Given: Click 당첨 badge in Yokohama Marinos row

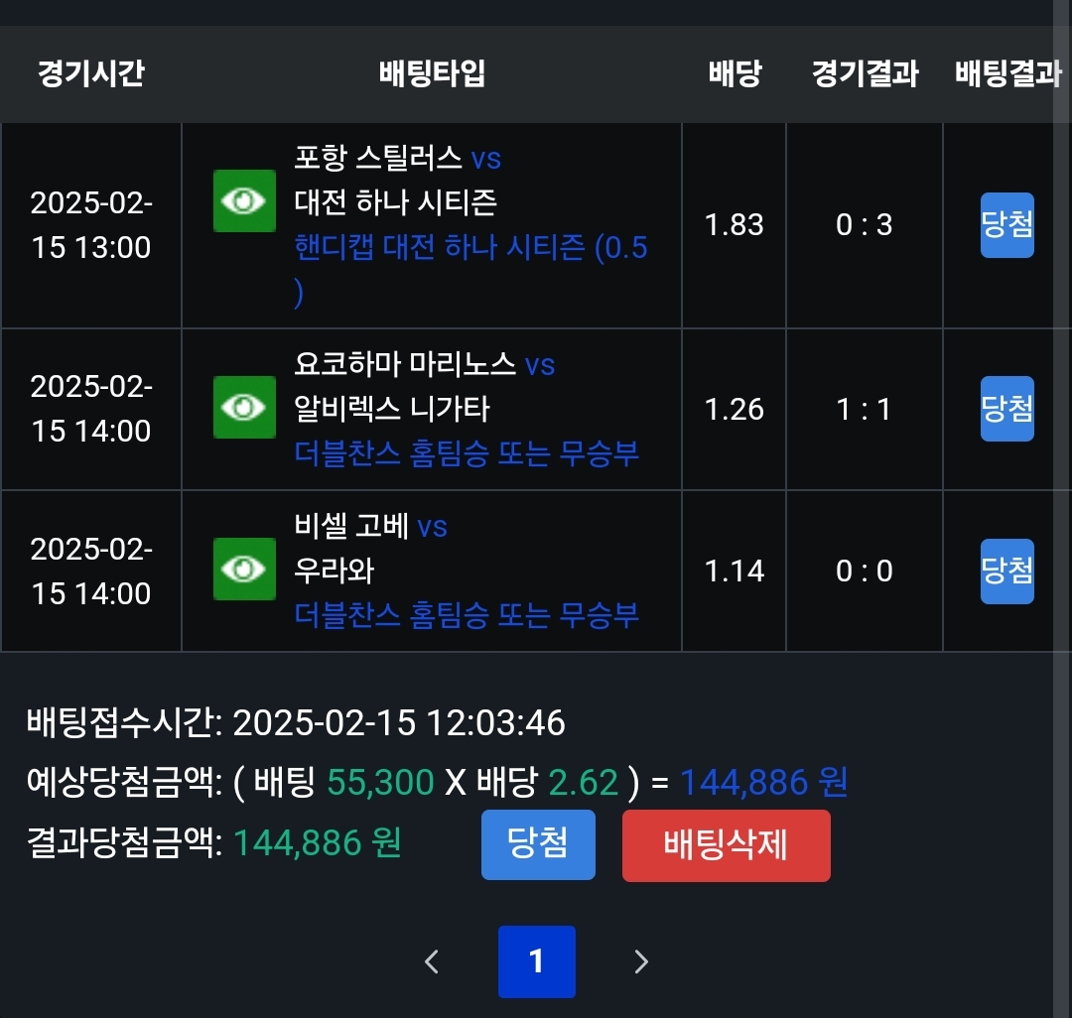Looking at the screenshot, I should pos(1006,409).
